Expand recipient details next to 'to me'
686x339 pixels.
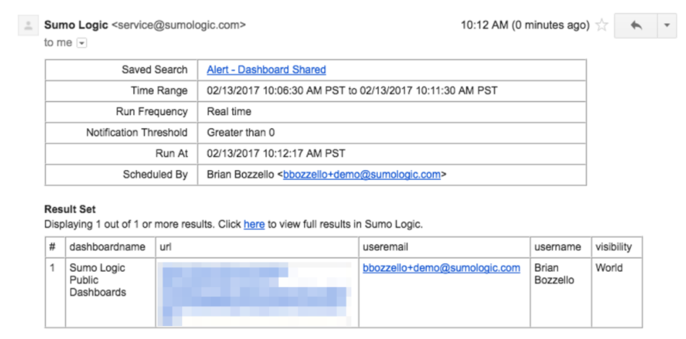(x=82, y=43)
